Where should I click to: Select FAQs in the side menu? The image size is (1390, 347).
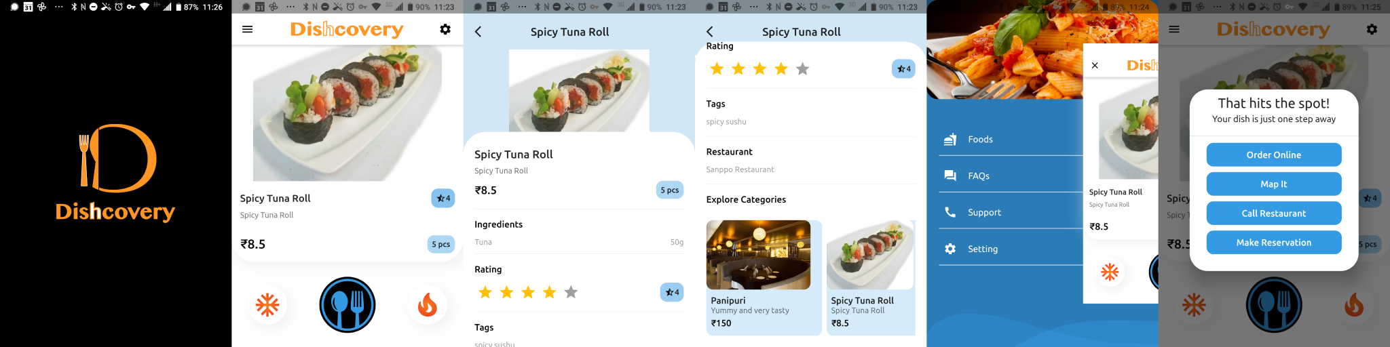(x=978, y=176)
